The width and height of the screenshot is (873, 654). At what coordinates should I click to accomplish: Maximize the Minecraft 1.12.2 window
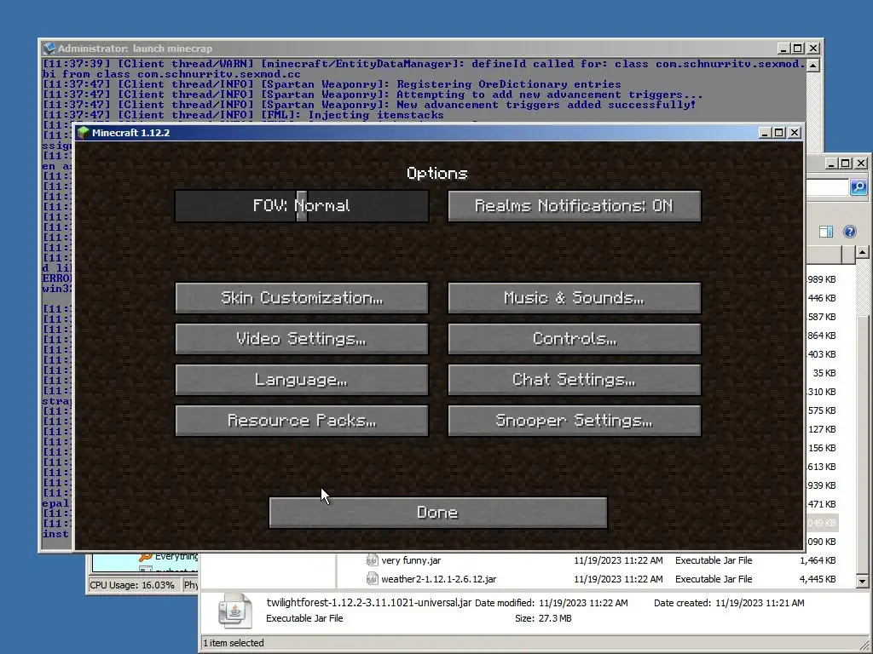click(x=779, y=132)
